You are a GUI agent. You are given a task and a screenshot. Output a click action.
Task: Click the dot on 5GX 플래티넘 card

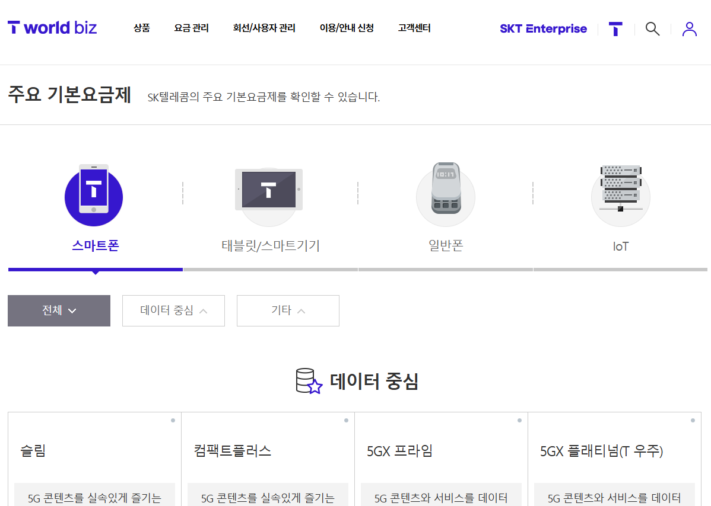coord(693,421)
